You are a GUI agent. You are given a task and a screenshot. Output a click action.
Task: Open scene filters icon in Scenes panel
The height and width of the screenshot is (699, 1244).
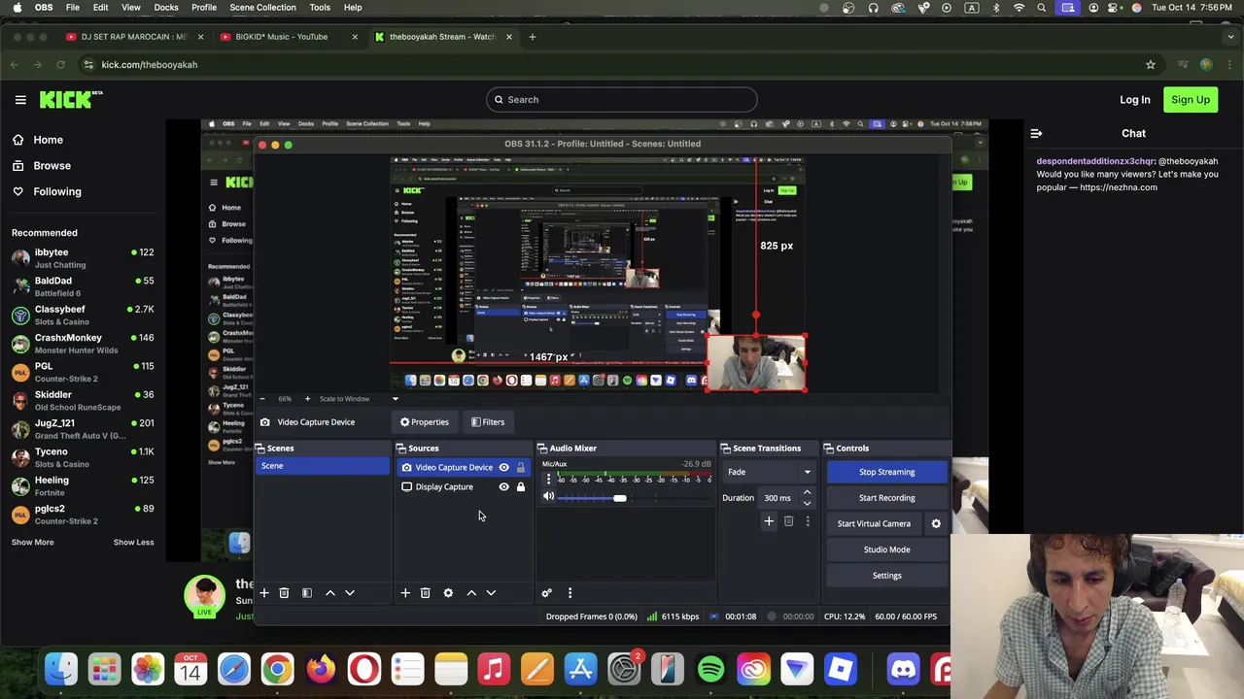pos(307,593)
